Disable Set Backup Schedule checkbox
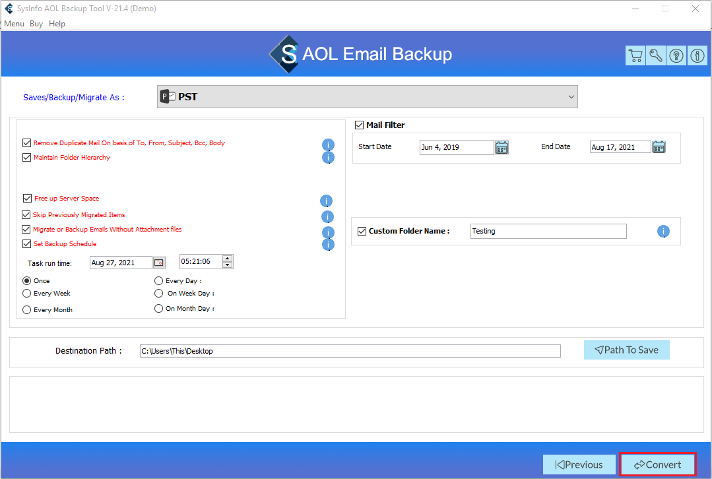Screen dimensions: 712x479 click(x=27, y=243)
